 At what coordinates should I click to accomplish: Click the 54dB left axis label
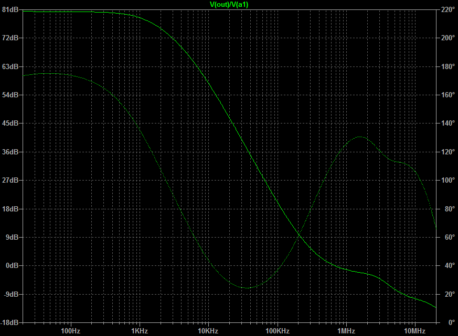coord(10,95)
